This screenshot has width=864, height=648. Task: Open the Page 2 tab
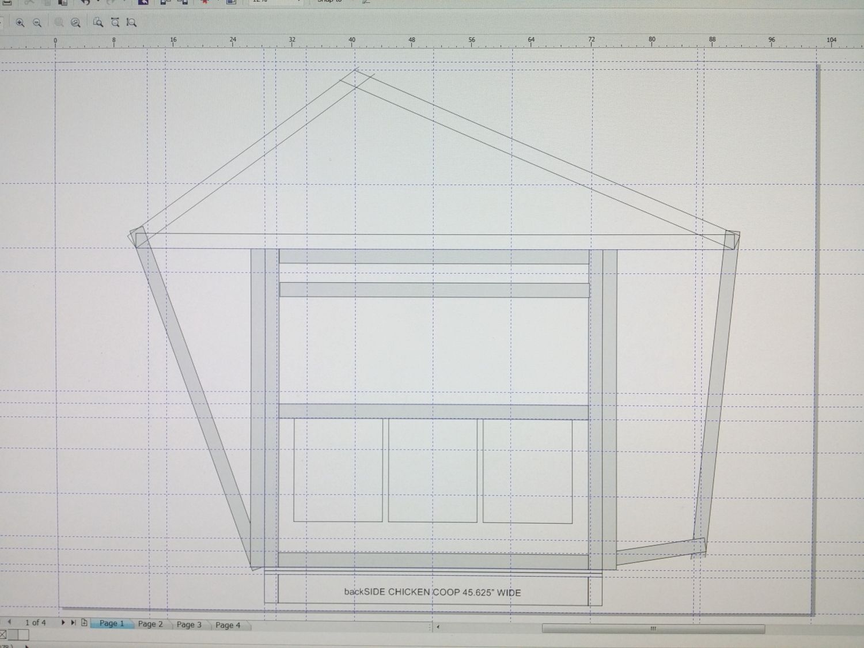click(x=150, y=624)
